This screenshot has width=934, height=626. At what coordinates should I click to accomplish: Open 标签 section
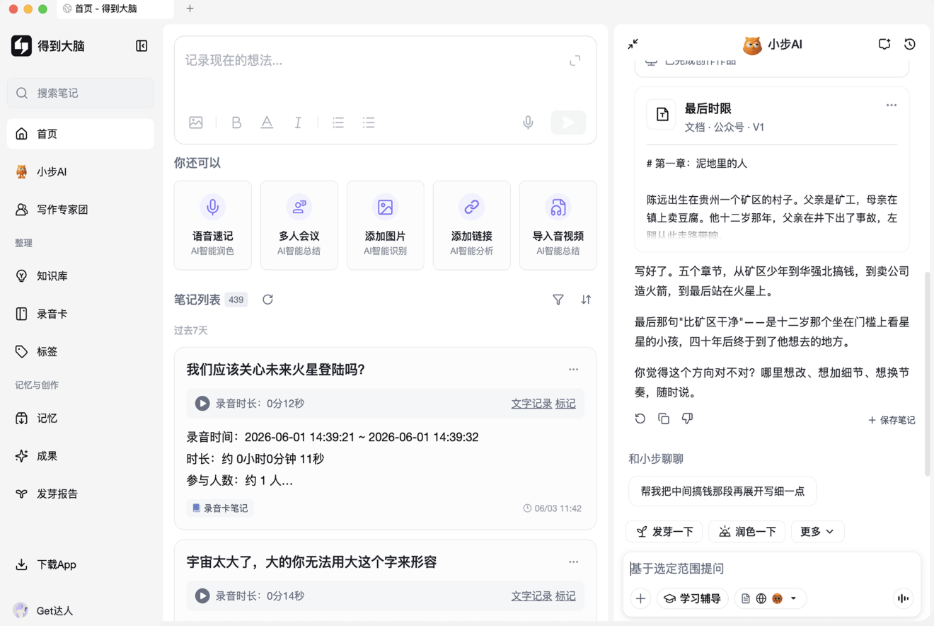click(80, 351)
